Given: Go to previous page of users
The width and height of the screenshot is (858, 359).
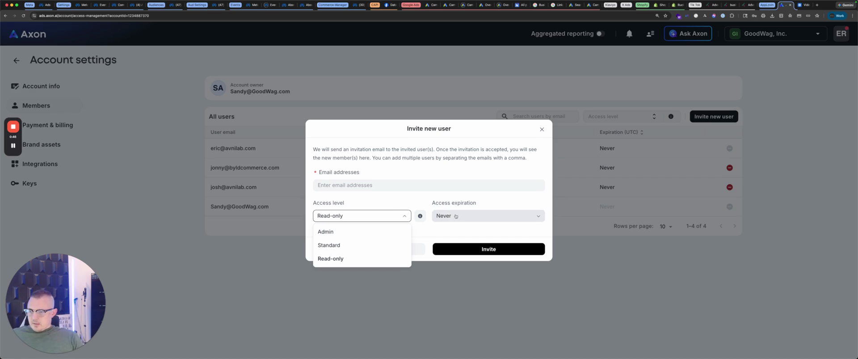Looking at the screenshot, I should [721, 226].
